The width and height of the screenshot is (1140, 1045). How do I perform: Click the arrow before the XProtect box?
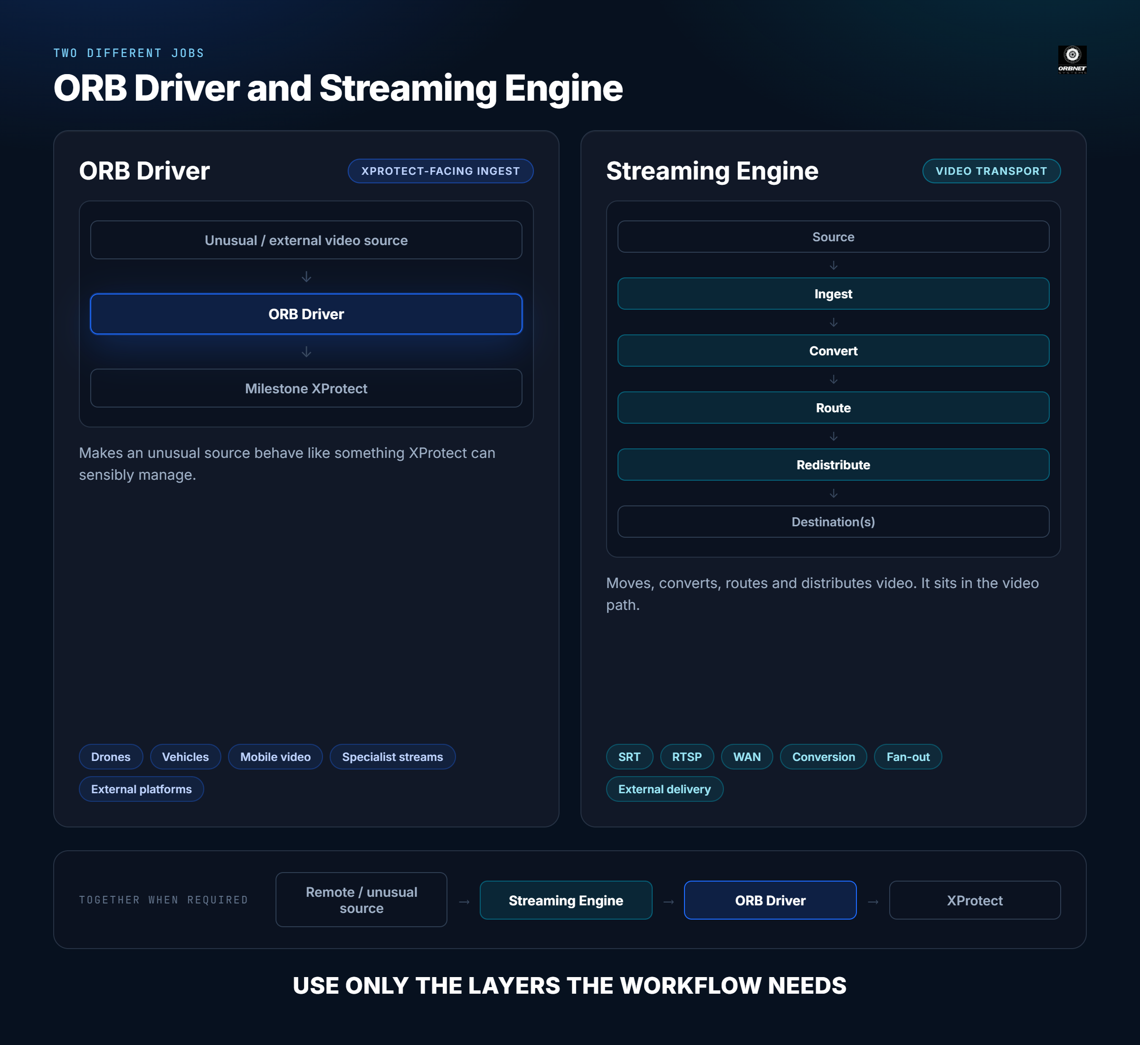(873, 902)
